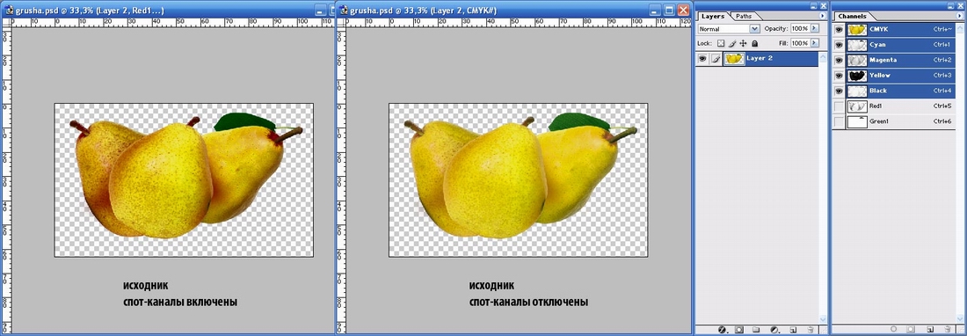Show the Red1 spot channel visibility

838,106
